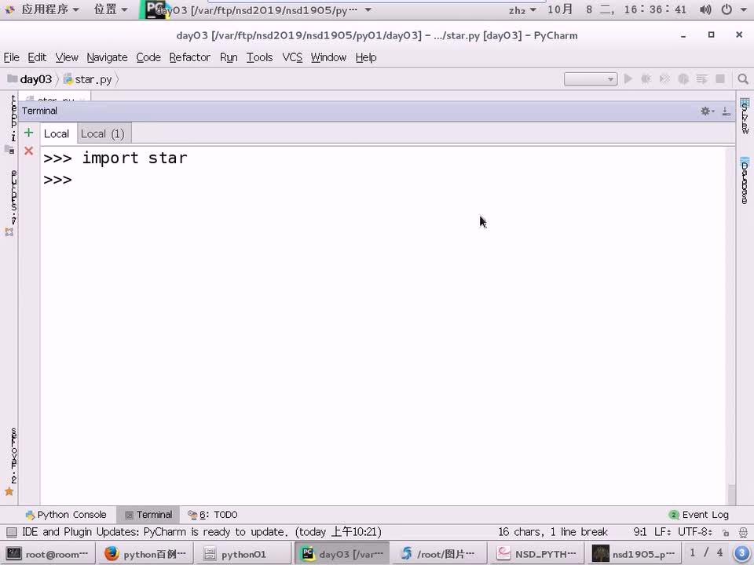Click the inspector hector status icon

[x=743, y=532]
